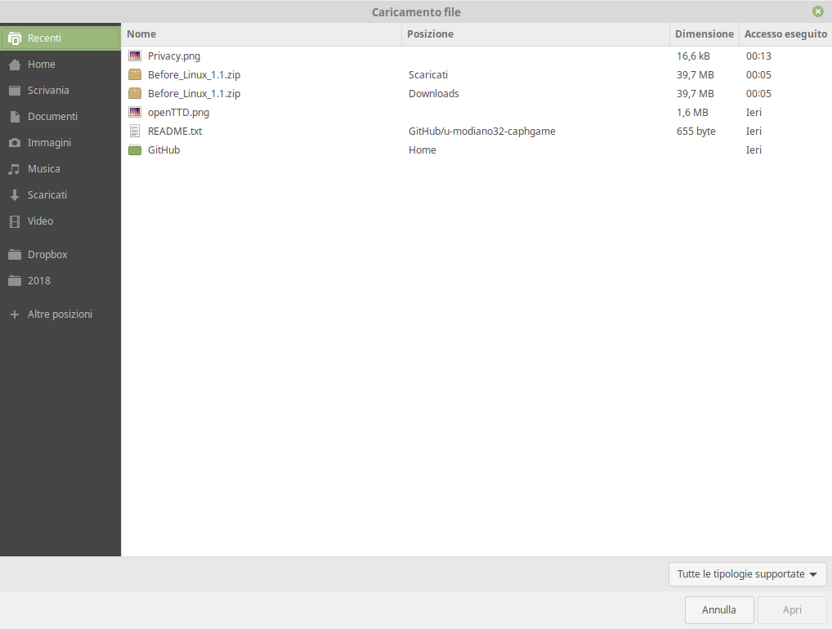Sort by the Posizione column header

(535, 34)
